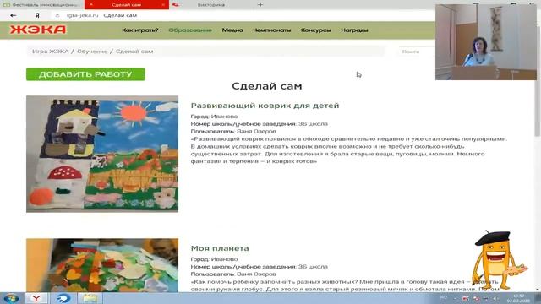Open the Моя планета craft photo
This screenshot has width=541, height=304.
click(102, 265)
